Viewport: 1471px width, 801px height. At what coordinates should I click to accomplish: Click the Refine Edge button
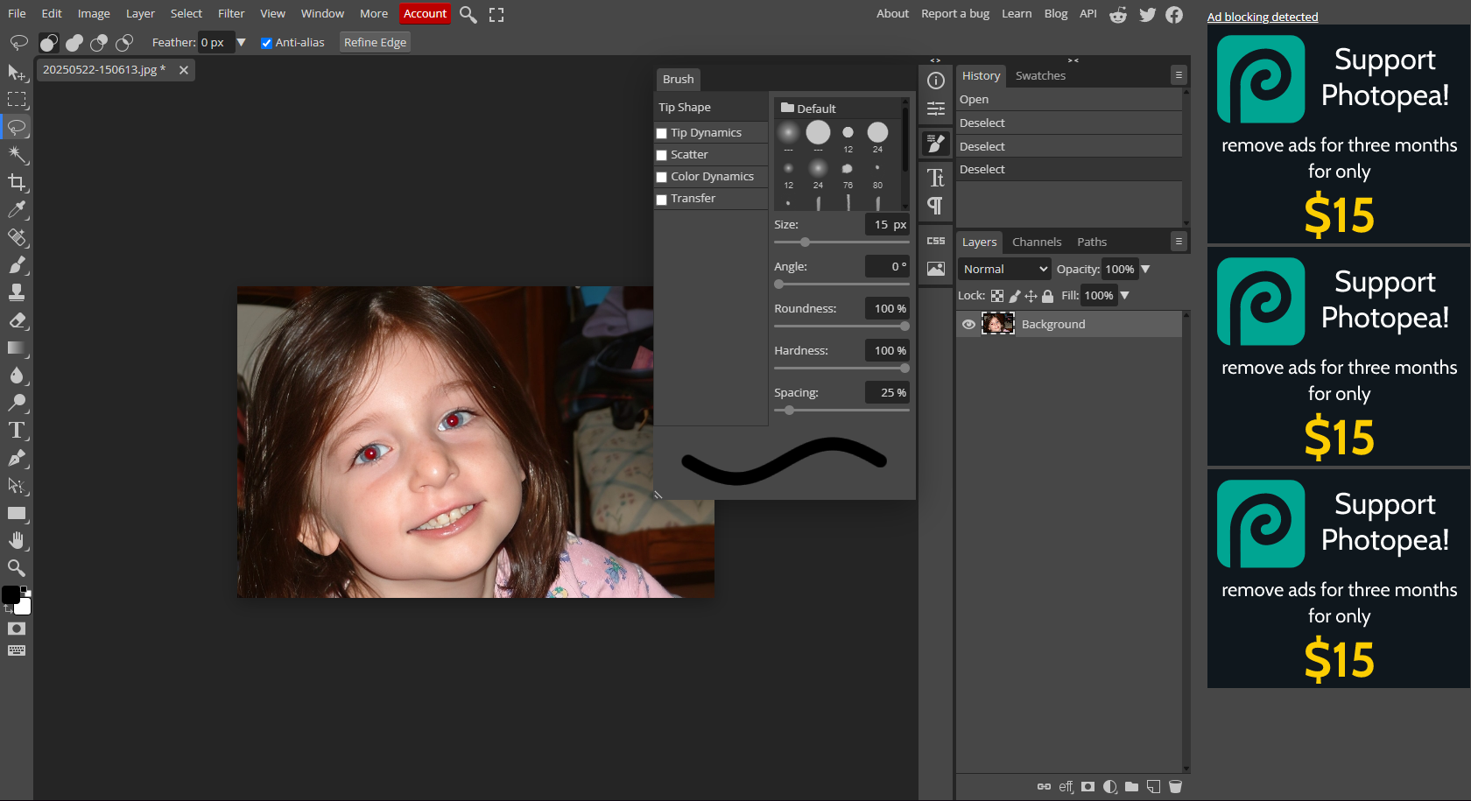click(x=375, y=41)
